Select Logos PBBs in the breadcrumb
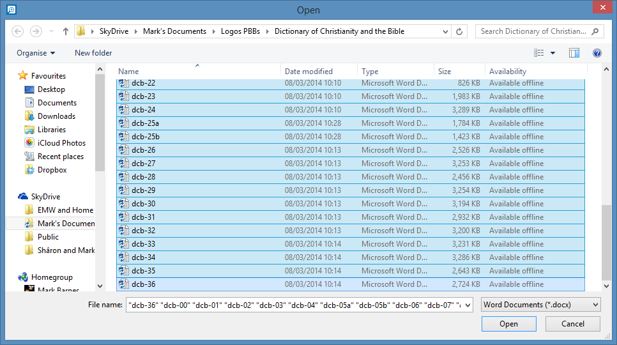Viewport: 617px width, 345px height. click(x=240, y=31)
